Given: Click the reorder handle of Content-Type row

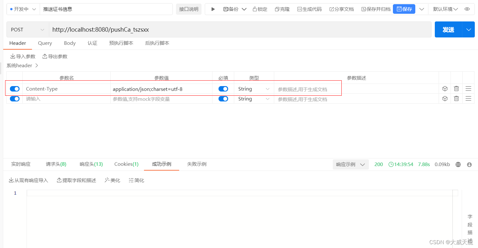Looking at the screenshot, I should (468, 89).
